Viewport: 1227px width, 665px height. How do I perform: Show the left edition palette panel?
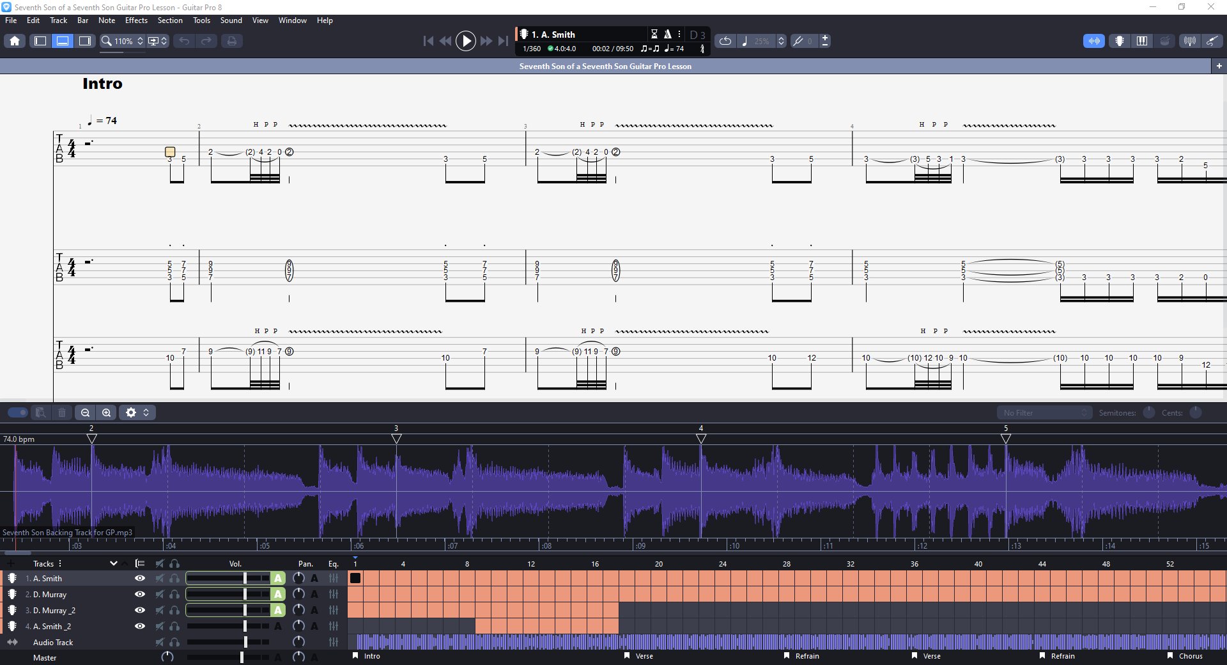click(x=40, y=41)
